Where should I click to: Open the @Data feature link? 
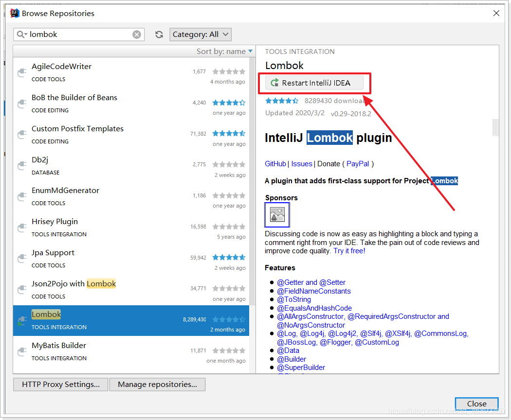coord(288,350)
